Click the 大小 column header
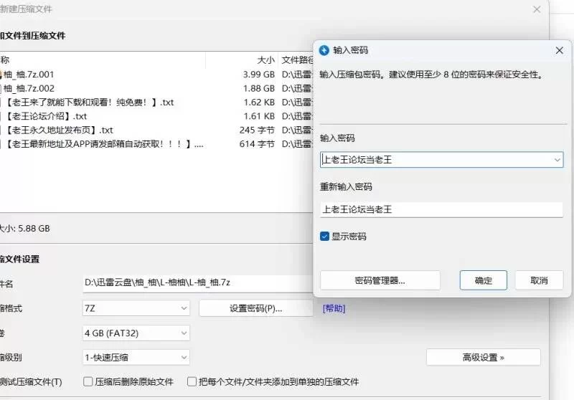 pos(265,60)
